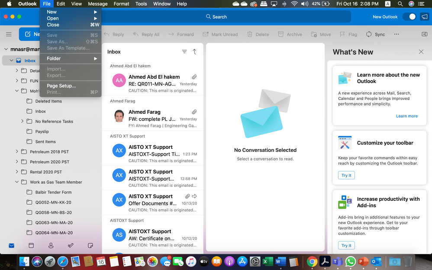Toggle the task pane icon at toolbar right
The width and height of the screenshot is (432, 270).
(x=424, y=34)
